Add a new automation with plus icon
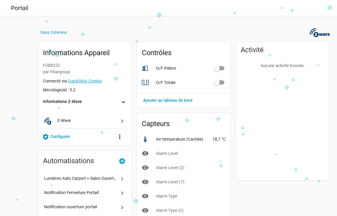337x216 pixels. pos(122,161)
